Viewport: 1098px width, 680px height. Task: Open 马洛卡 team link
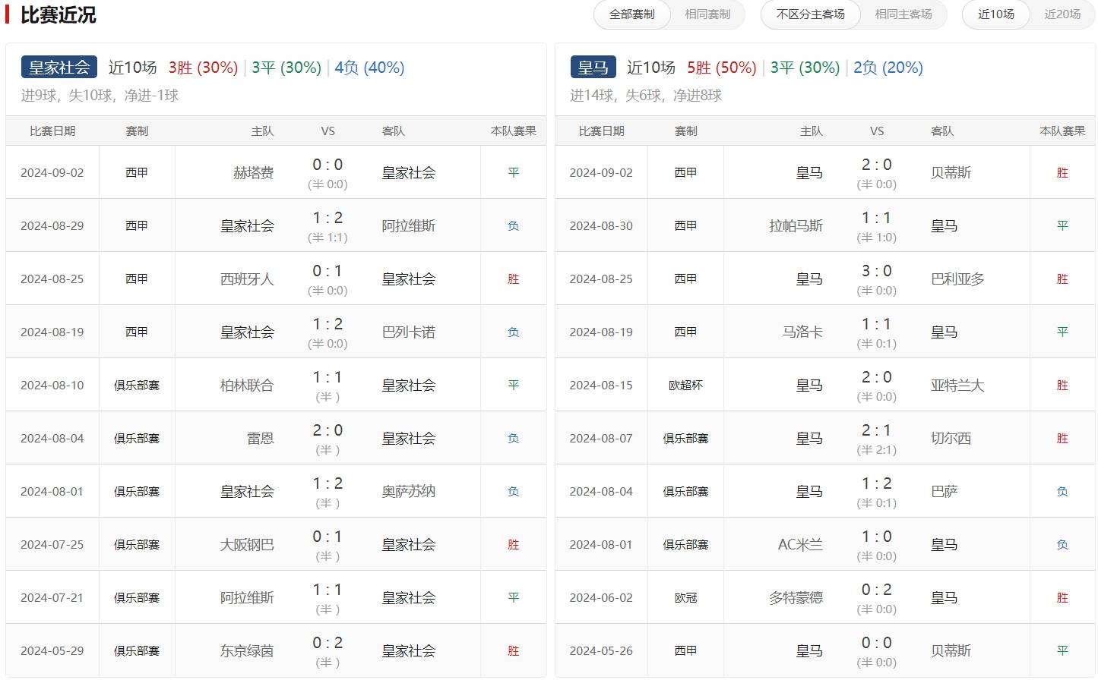[x=802, y=332]
